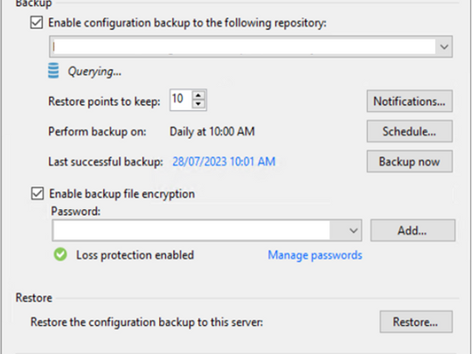Click the Backup now button
This screenshot has height=354, width=472.
pos(409,162)
